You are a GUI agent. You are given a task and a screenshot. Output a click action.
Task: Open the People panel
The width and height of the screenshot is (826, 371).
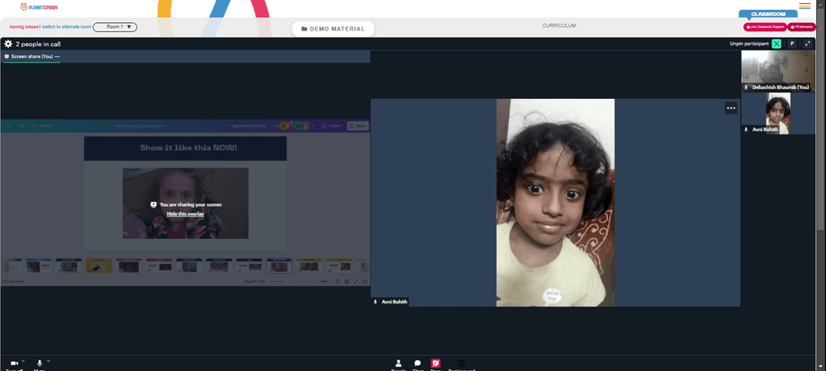pyautogui.click(x=398, y=364)
